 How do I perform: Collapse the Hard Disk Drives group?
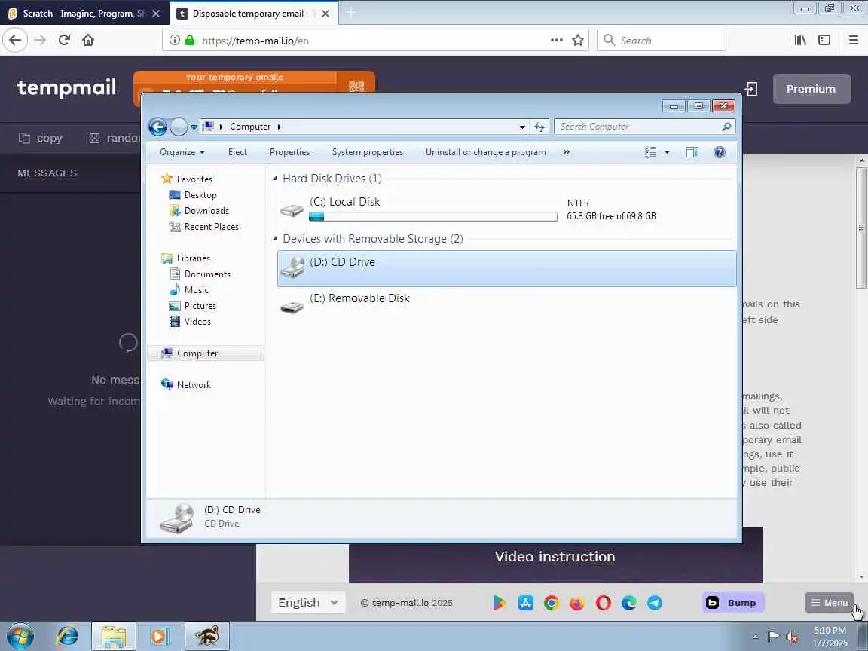275,179
